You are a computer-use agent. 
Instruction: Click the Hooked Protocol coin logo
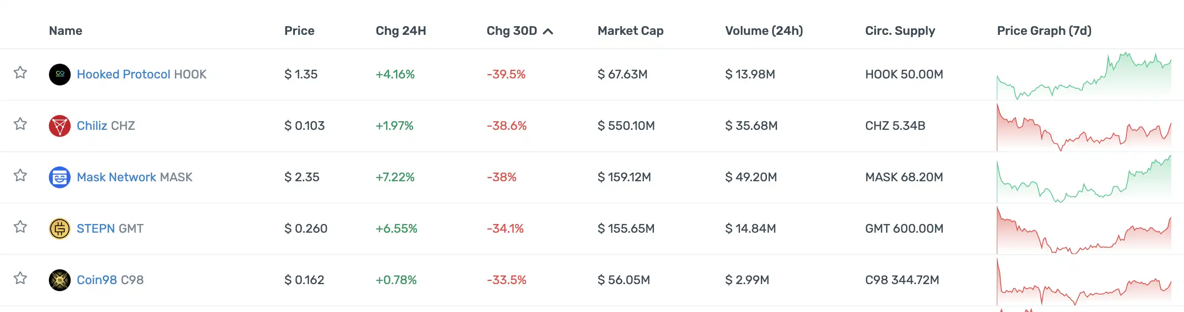(60, 75)
